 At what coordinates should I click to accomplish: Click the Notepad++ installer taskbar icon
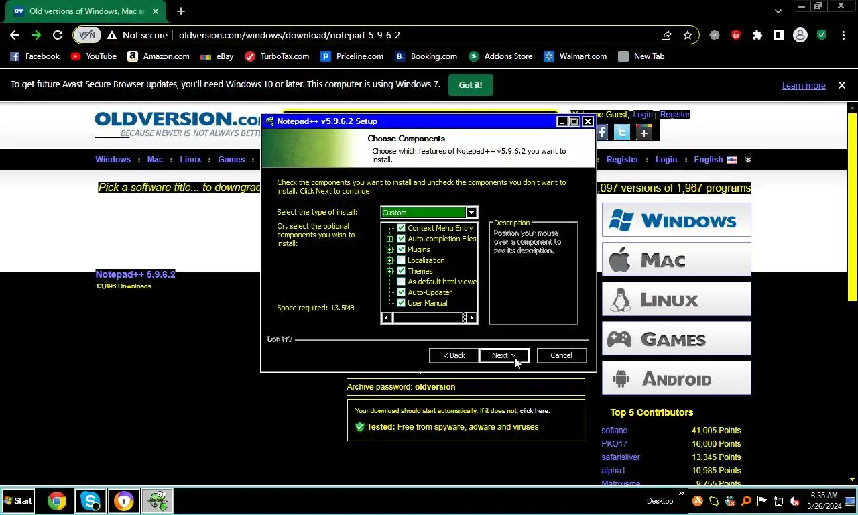pyautogui.click(x=158, y=501)
